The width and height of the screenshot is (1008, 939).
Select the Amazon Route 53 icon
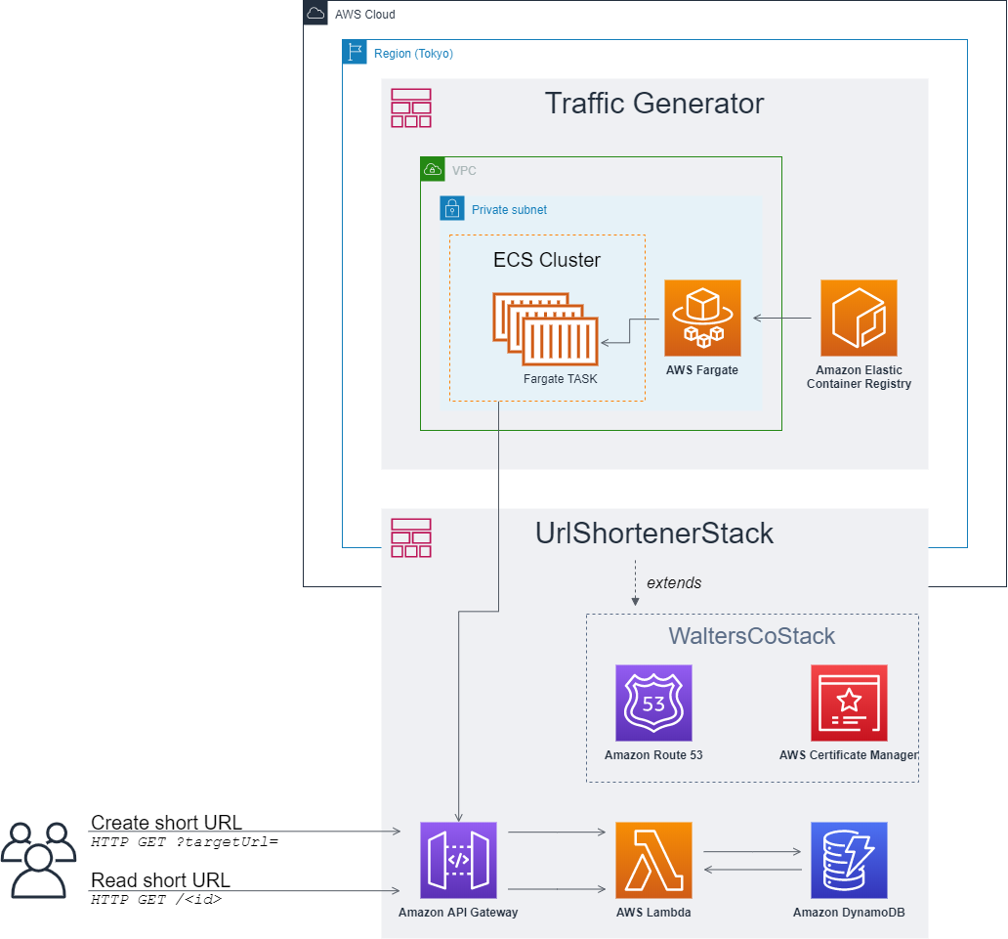tap(653, 703)
